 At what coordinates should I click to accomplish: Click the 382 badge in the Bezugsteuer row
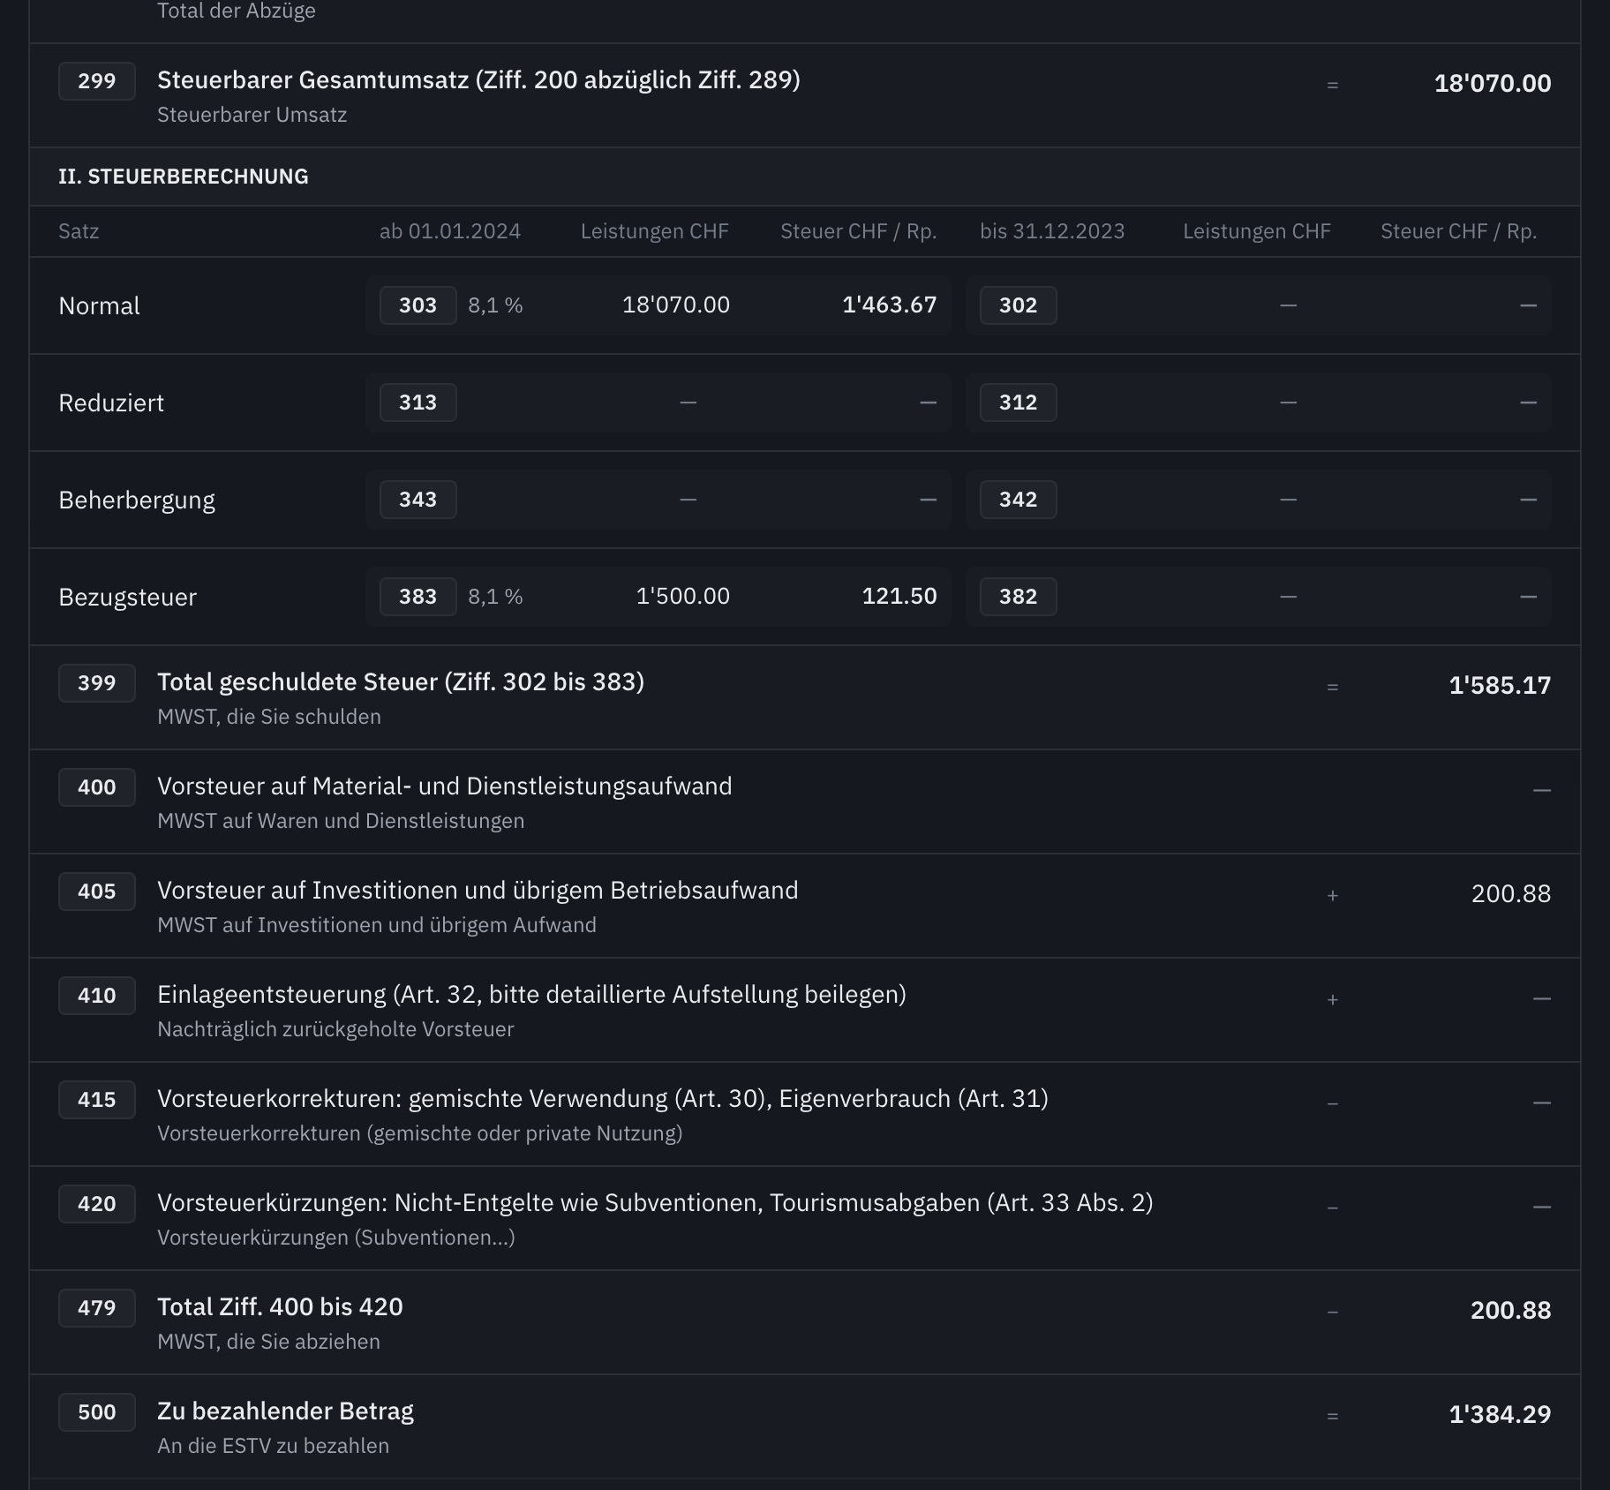[1019, 597]
